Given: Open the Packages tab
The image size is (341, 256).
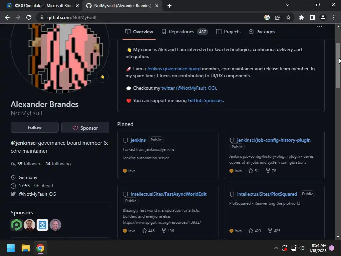Looking at the screenshot, I should point(262,32).
